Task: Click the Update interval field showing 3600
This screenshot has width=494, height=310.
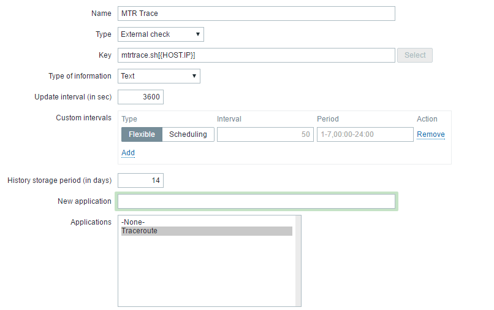Action: 140,97
